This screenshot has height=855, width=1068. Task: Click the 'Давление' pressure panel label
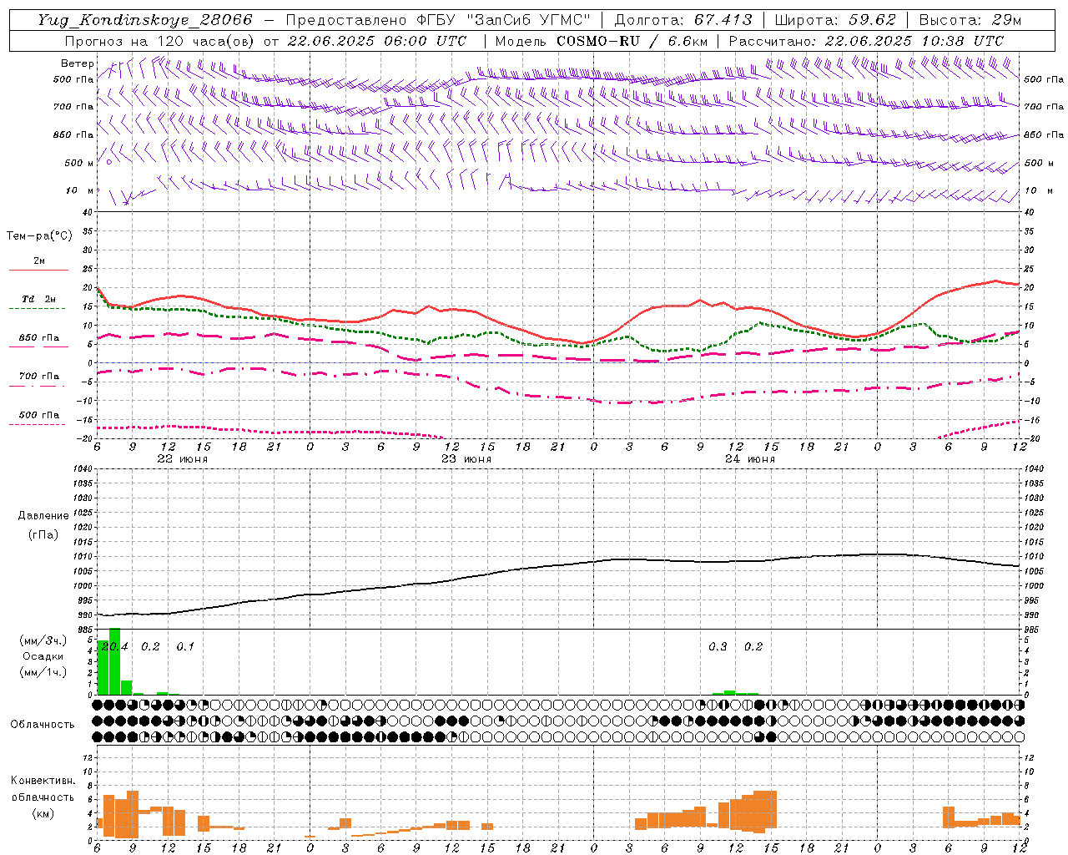(x=43, y=516)
